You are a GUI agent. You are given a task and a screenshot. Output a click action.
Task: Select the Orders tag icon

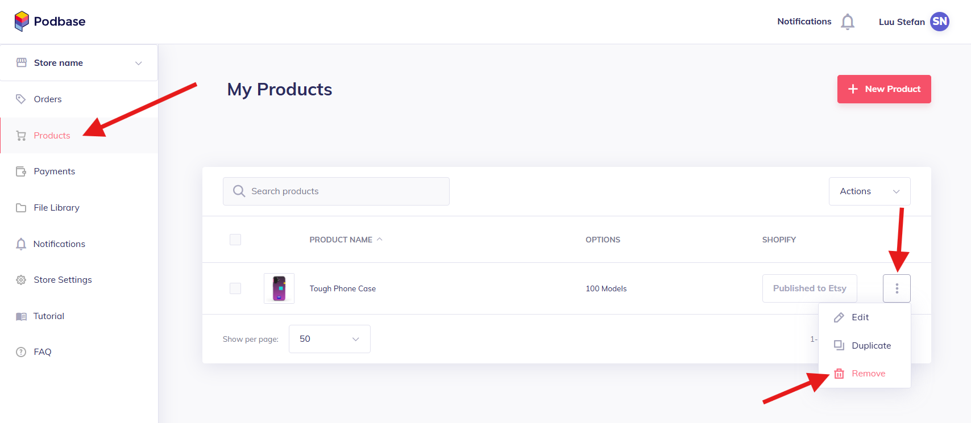(20, 99)
